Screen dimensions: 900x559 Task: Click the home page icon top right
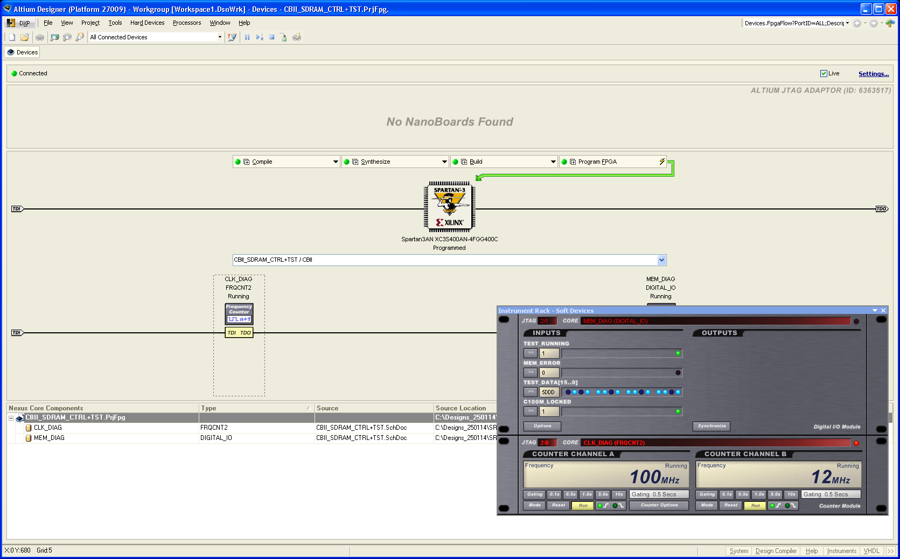890,23
